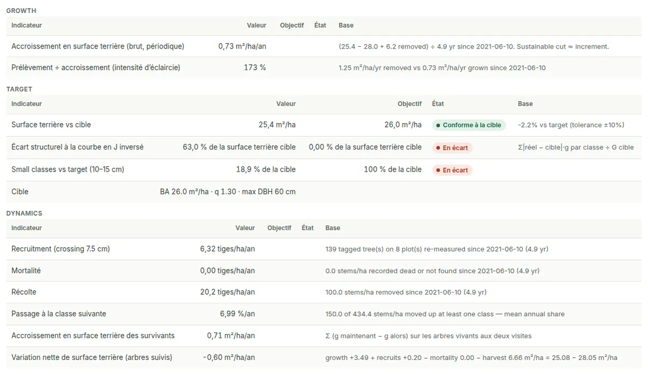Click the DYNAMICS section heading

pos(24,213)
